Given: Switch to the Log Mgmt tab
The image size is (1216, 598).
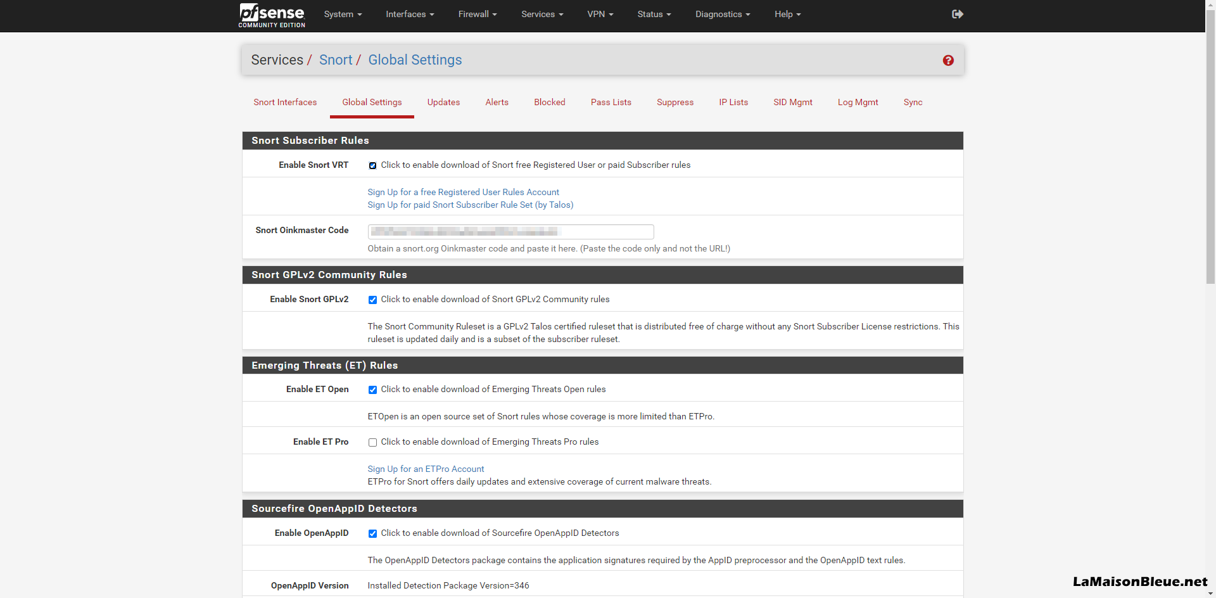Looking at the screenshot, I should click(x=858, y=102).
